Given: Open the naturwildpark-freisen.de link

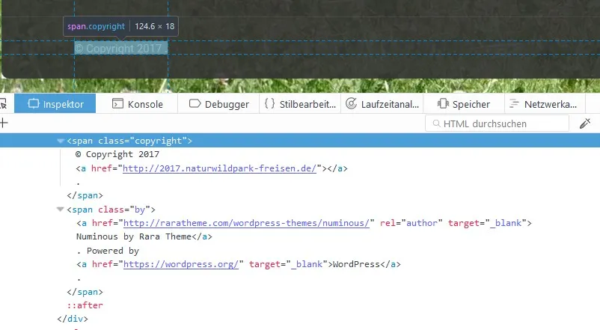Looking at the screenshot, I should (220, 168).
